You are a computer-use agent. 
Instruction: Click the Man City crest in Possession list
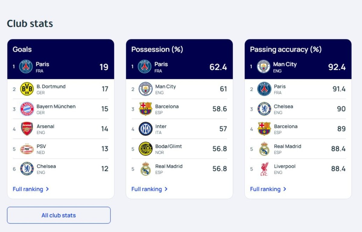click(x=145, y=89)
